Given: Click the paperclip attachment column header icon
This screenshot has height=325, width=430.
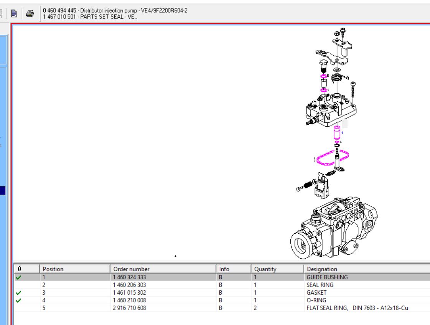Looking at the screenshot, I should 20,269.
